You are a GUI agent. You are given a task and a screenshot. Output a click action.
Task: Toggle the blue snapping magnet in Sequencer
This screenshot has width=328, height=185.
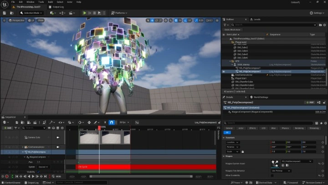(x=112, y=122)
